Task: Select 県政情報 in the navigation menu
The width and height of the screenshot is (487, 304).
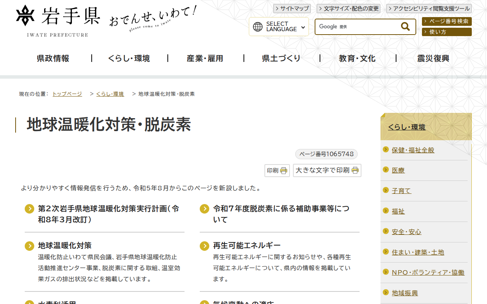Action: click(x=52, y=58)
